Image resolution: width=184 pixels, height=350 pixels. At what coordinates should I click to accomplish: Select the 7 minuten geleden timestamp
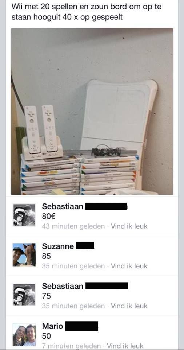(x=71, y=346)
